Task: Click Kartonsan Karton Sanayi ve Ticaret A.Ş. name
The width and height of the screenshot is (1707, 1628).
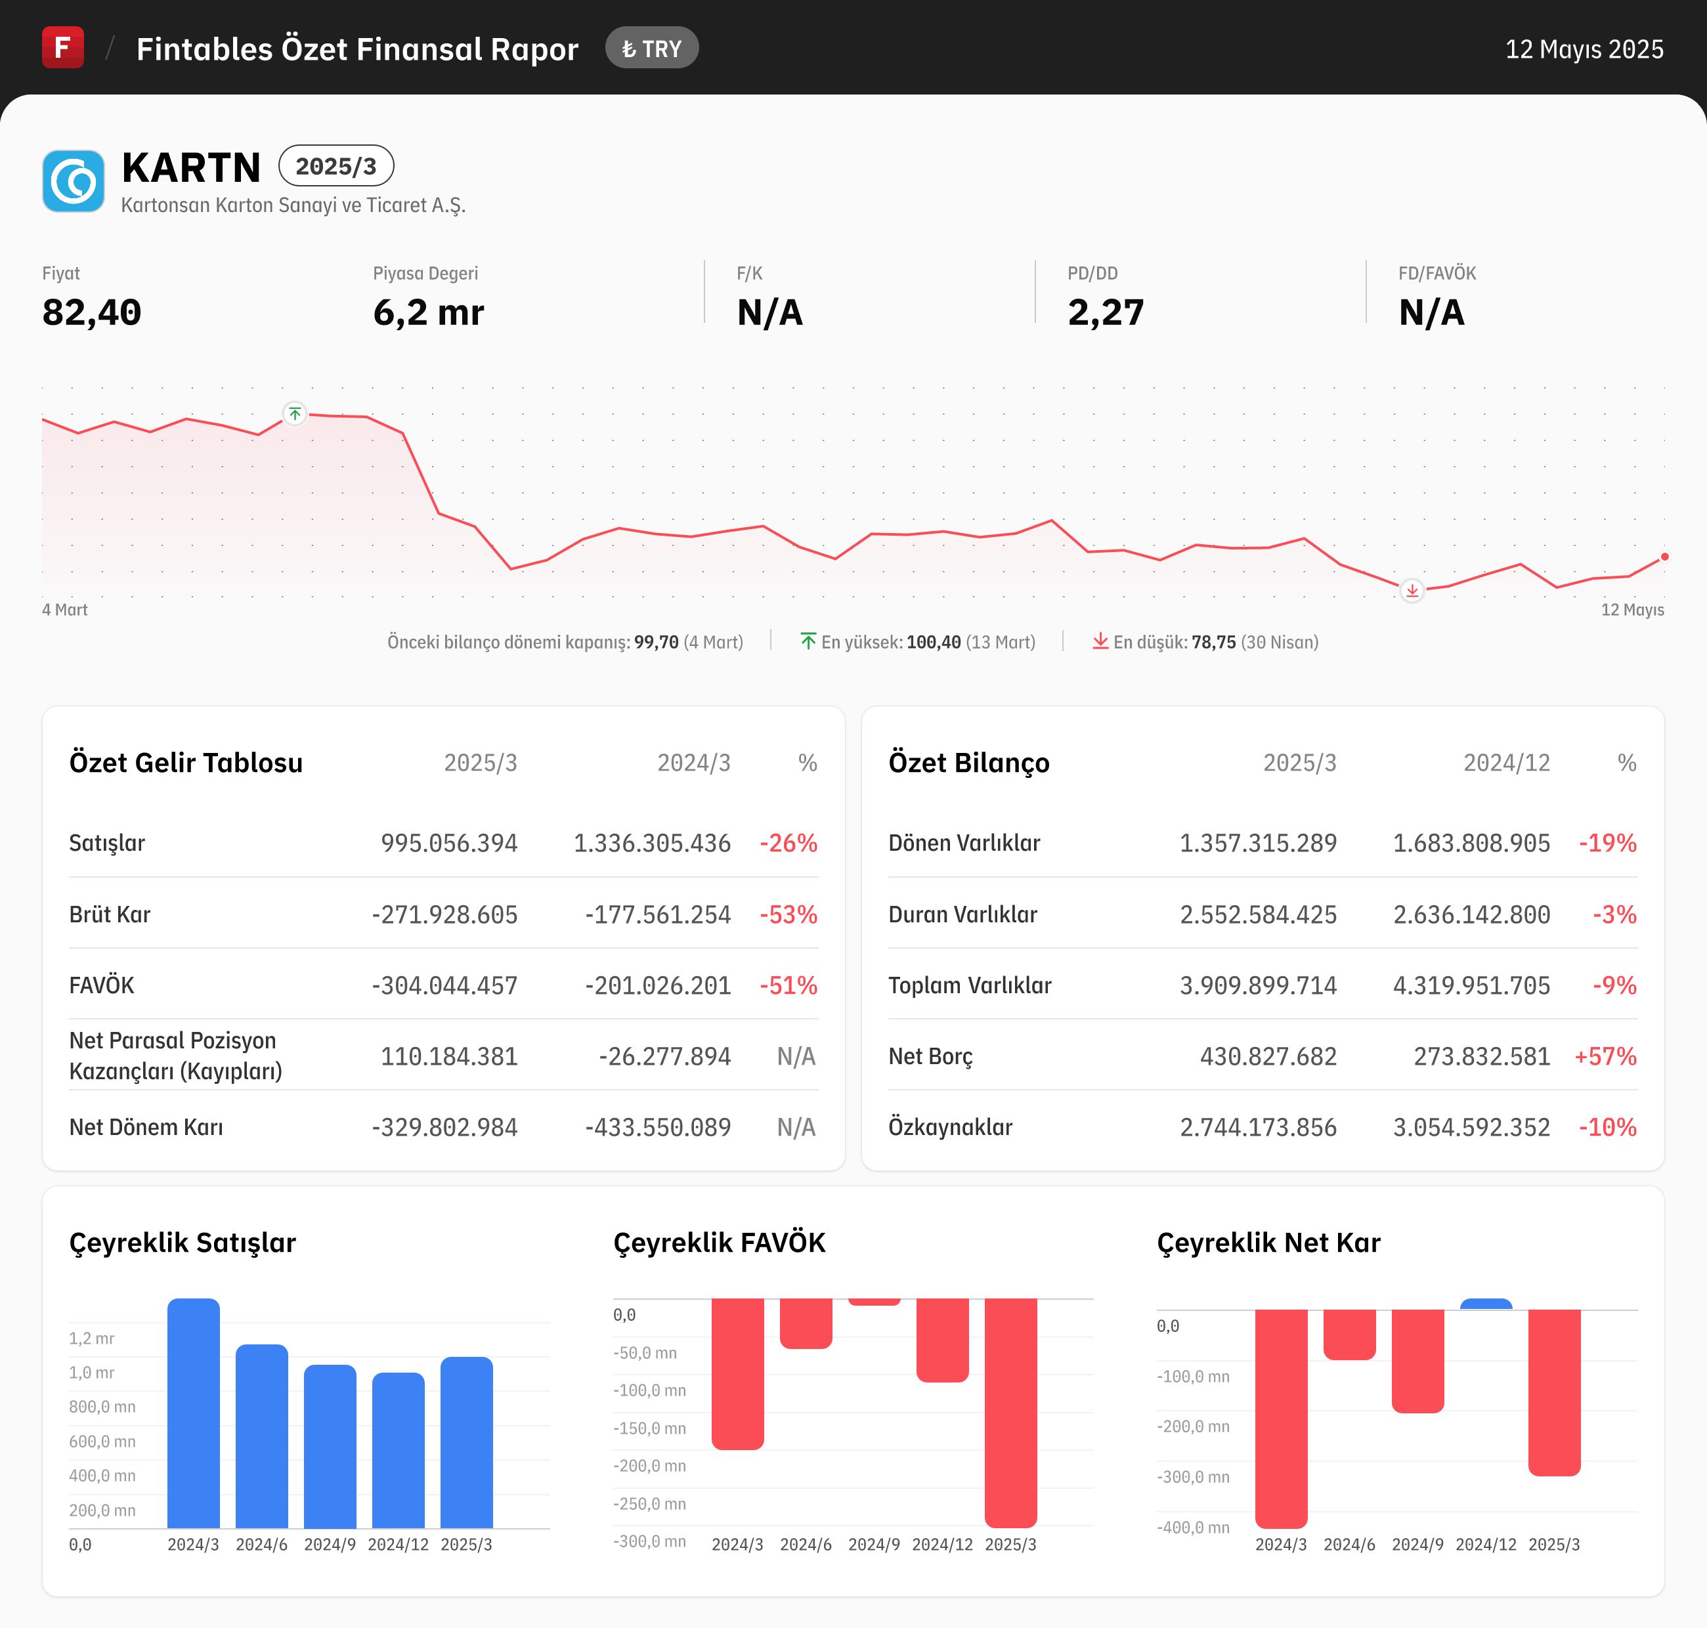Action: (293, 205)
